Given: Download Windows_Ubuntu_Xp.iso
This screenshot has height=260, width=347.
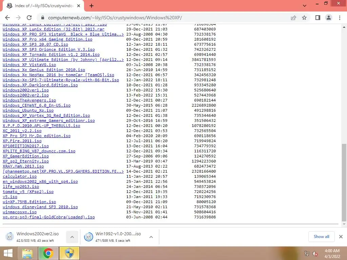Looking at the screenshot, I should pyautogui.click(x=28, y=111).
